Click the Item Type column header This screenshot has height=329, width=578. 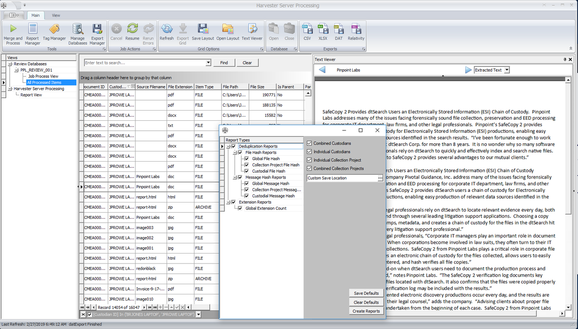207,87
